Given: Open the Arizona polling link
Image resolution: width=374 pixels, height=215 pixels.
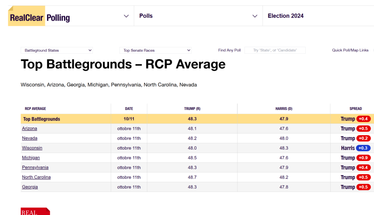Looking at the screenshot, I should (x=30, y=128).
